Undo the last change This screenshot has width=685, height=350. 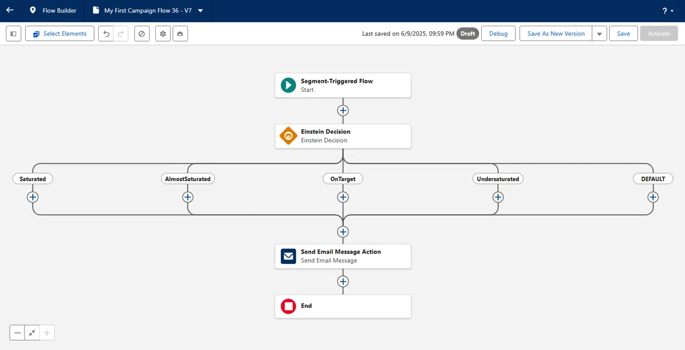[x=106, y=34]
